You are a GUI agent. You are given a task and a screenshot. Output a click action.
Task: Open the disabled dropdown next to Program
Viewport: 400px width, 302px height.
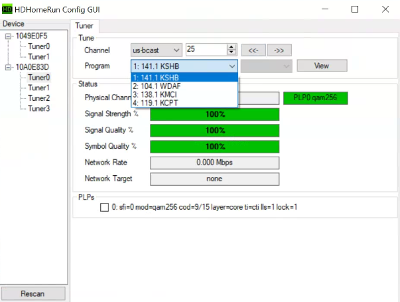click(266, 66)
